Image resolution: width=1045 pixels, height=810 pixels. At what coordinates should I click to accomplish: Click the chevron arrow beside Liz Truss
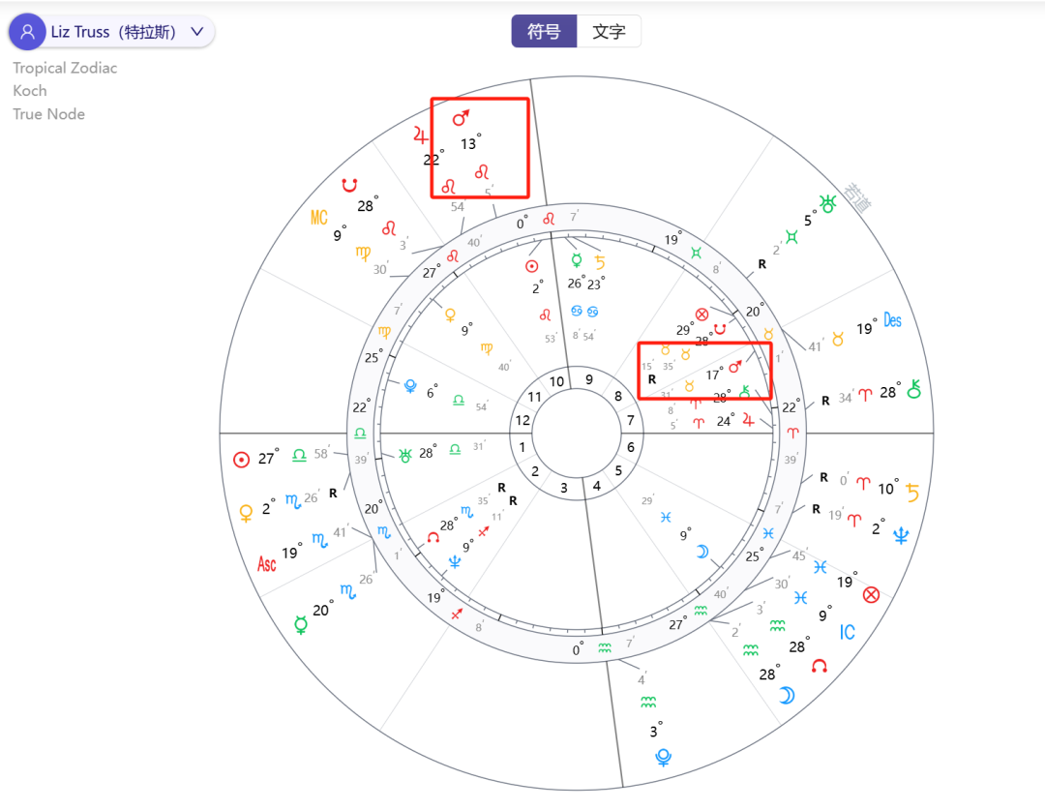click(197, 31)
